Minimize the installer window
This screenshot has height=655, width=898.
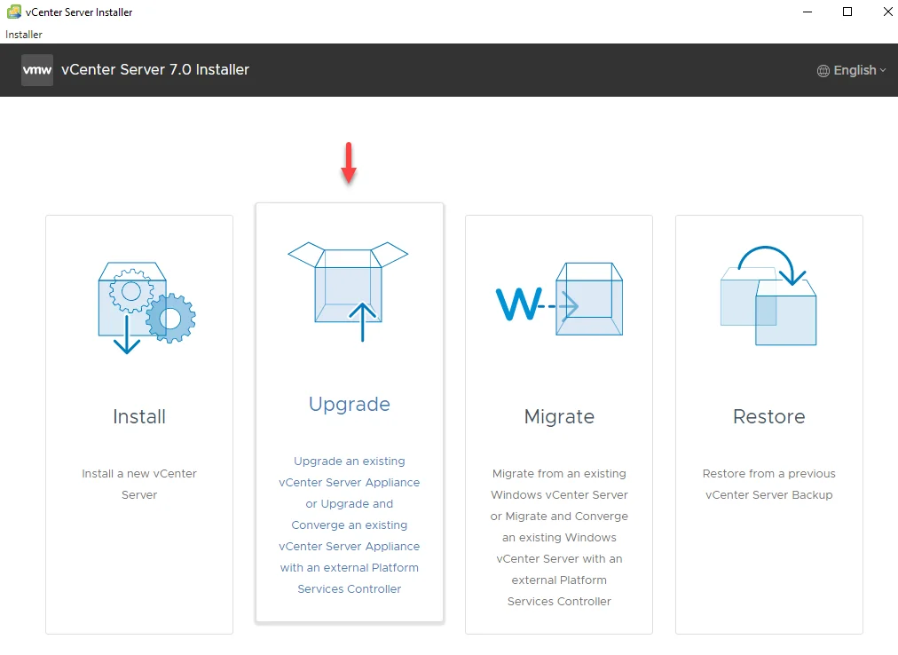(x=807, y=12)
